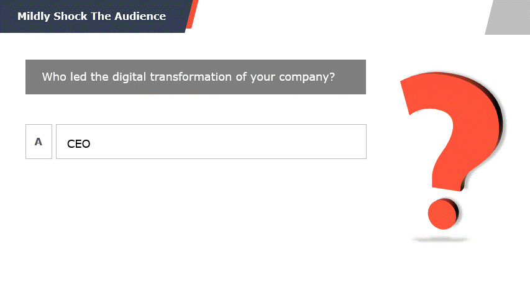Click the word Mildly in the title banner
This screenshot has height=298, width=530.
coord(34,17)
